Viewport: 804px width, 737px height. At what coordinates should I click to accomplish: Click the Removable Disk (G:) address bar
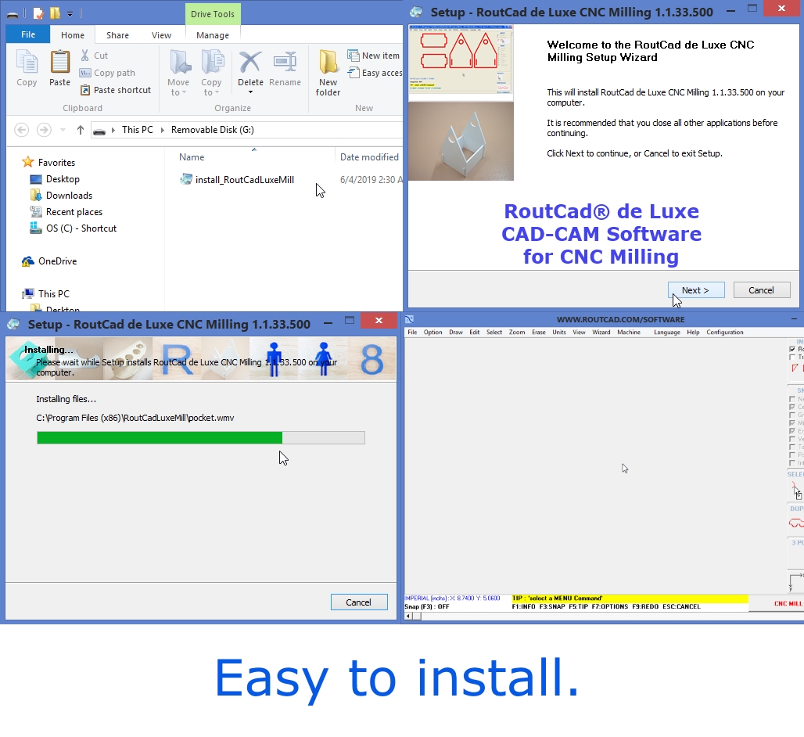click(x=246, y=130)
